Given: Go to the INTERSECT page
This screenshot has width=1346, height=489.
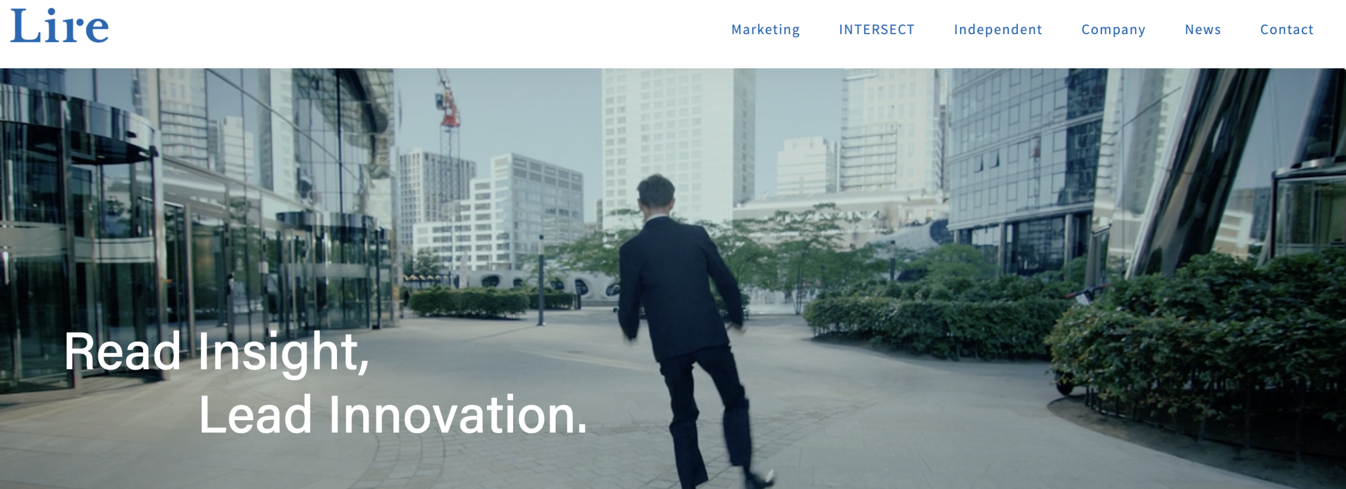Looking at the screenshot, I should (x=876, y=29).
